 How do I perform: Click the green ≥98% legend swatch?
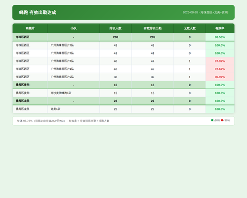212,120
